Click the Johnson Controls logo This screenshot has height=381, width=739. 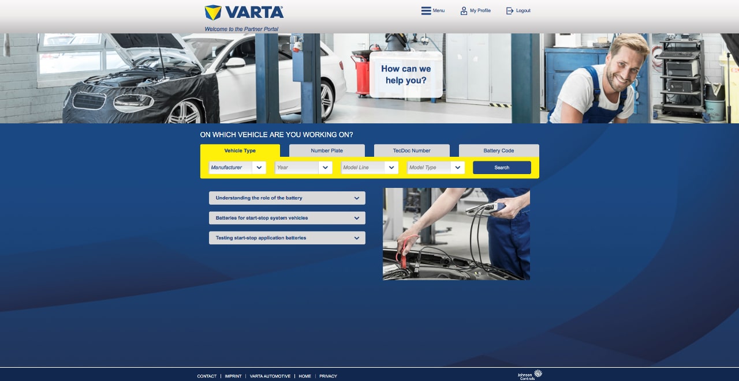(529, 375)
